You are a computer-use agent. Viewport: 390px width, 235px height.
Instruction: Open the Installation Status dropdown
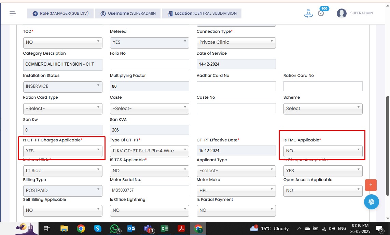click(x=63, y=86)
